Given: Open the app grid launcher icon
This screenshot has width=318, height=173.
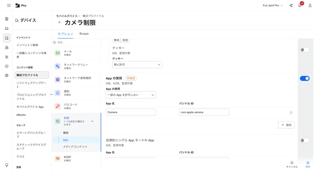Looking at the screenshot, I should coord(9,6).
